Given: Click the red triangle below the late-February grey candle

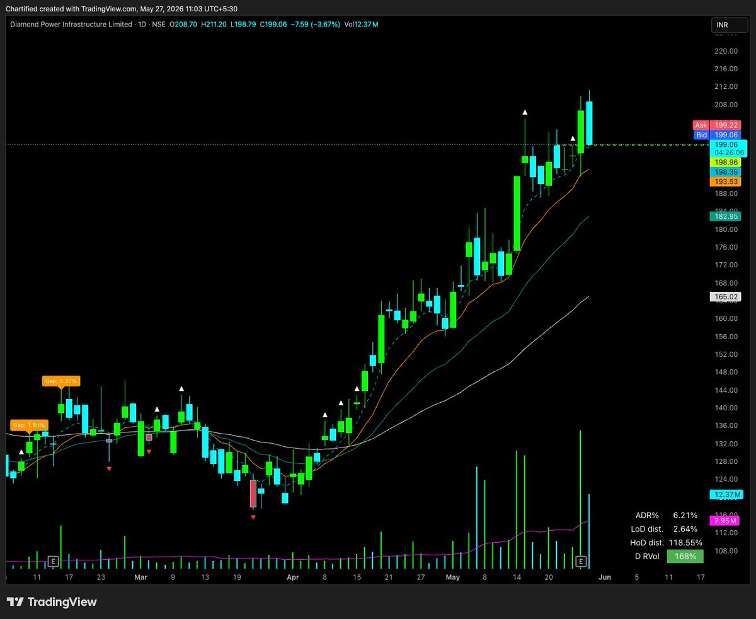Looking at the screenshot, I should coord(109,468).
